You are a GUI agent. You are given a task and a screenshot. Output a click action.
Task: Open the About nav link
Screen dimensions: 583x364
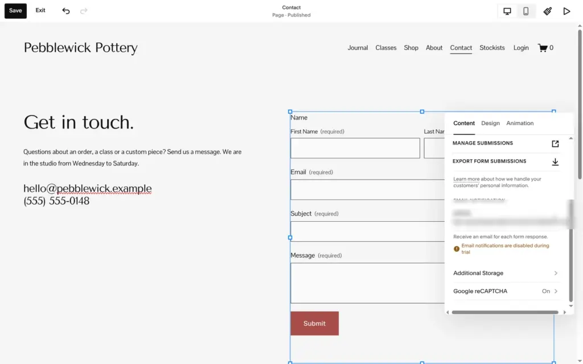pos(434,48)
